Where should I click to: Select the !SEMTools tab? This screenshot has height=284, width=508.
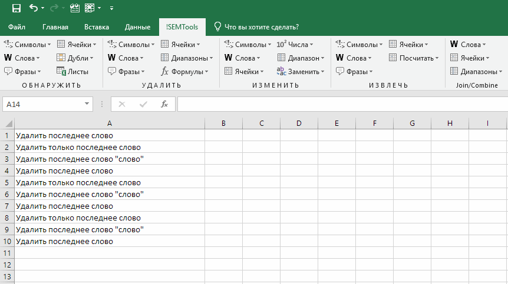pyautogui.click(x=182, y=27)
